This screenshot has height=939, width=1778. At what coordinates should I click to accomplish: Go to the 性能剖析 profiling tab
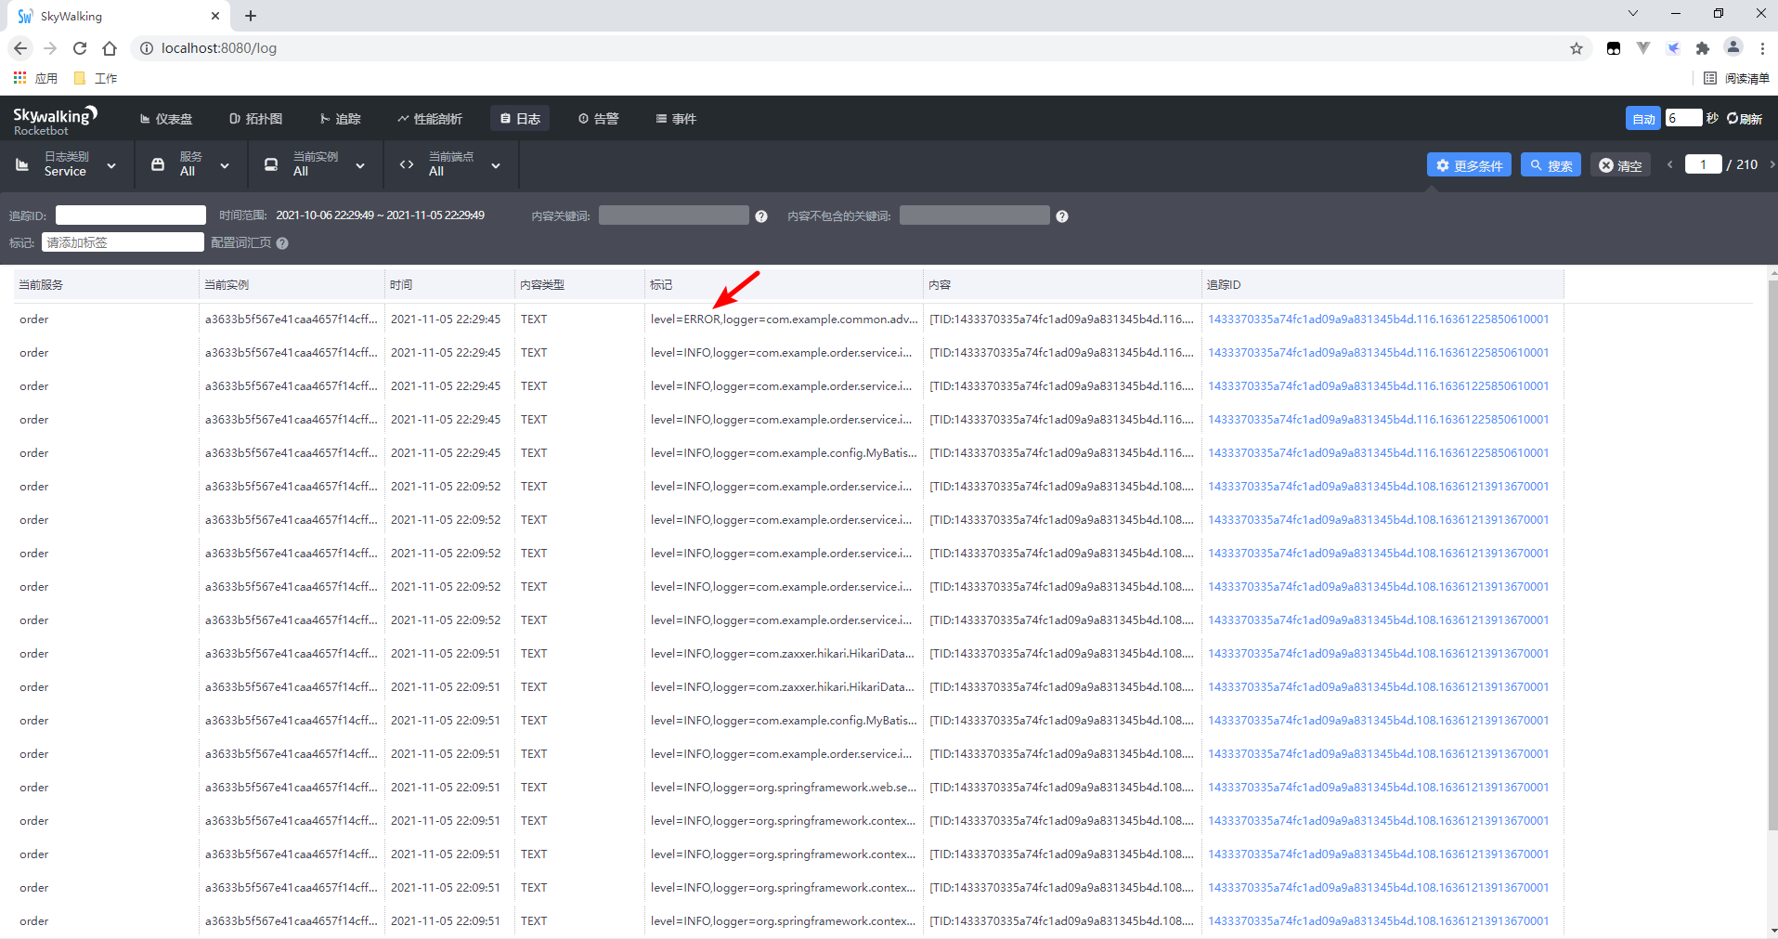click(429, 119)
